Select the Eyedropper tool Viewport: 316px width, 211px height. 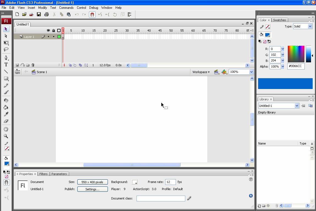pos(6,114)
